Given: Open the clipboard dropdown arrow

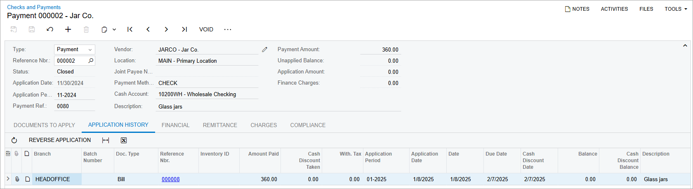Looking at the screenshot, I should coord(114,29).
